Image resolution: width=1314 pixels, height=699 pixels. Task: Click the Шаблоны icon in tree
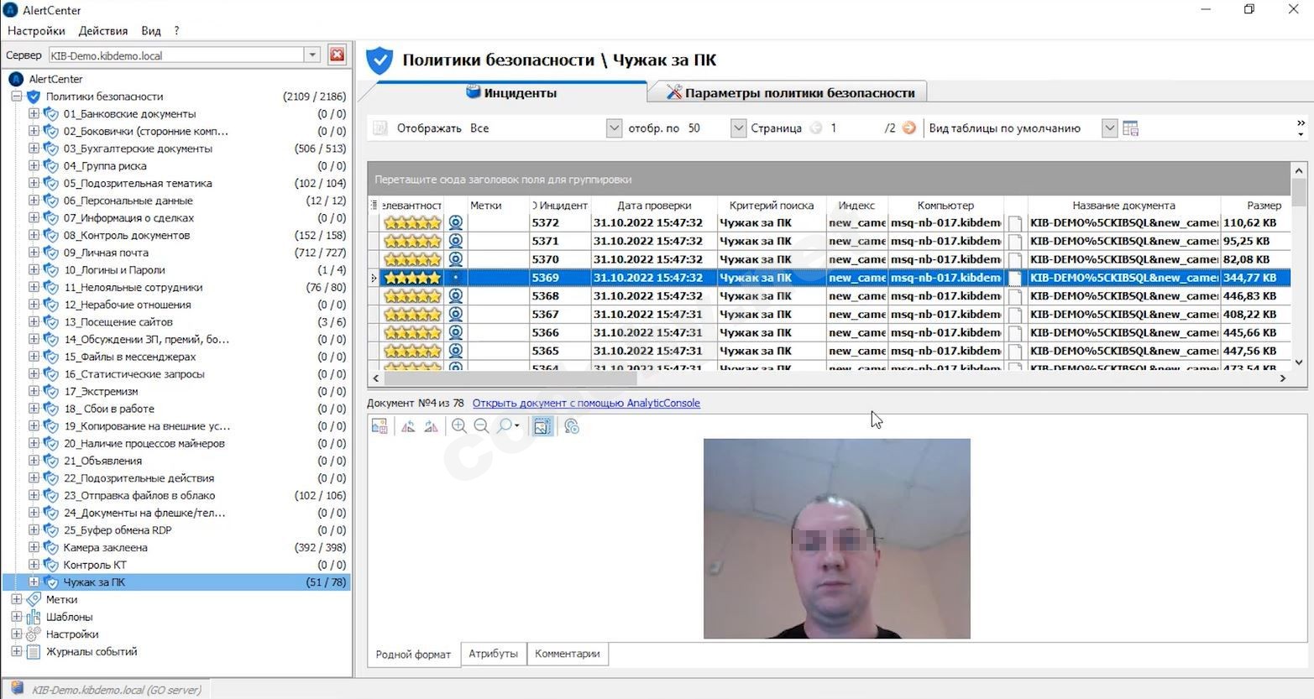click(x=34, y=617)
